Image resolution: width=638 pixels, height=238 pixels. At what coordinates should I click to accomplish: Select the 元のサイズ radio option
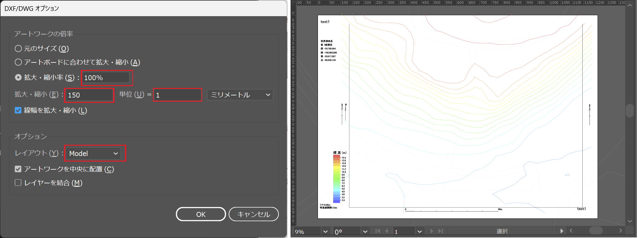click(x=18, y=48)
